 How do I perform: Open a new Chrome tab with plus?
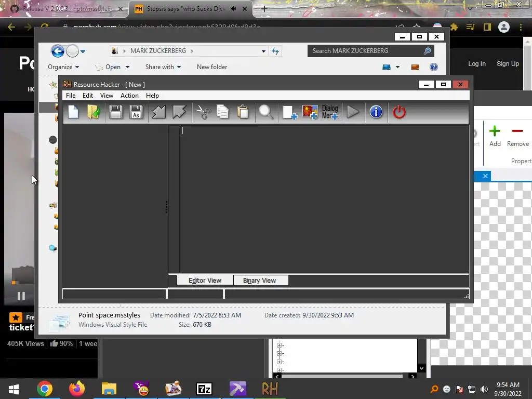pos(264,9)
